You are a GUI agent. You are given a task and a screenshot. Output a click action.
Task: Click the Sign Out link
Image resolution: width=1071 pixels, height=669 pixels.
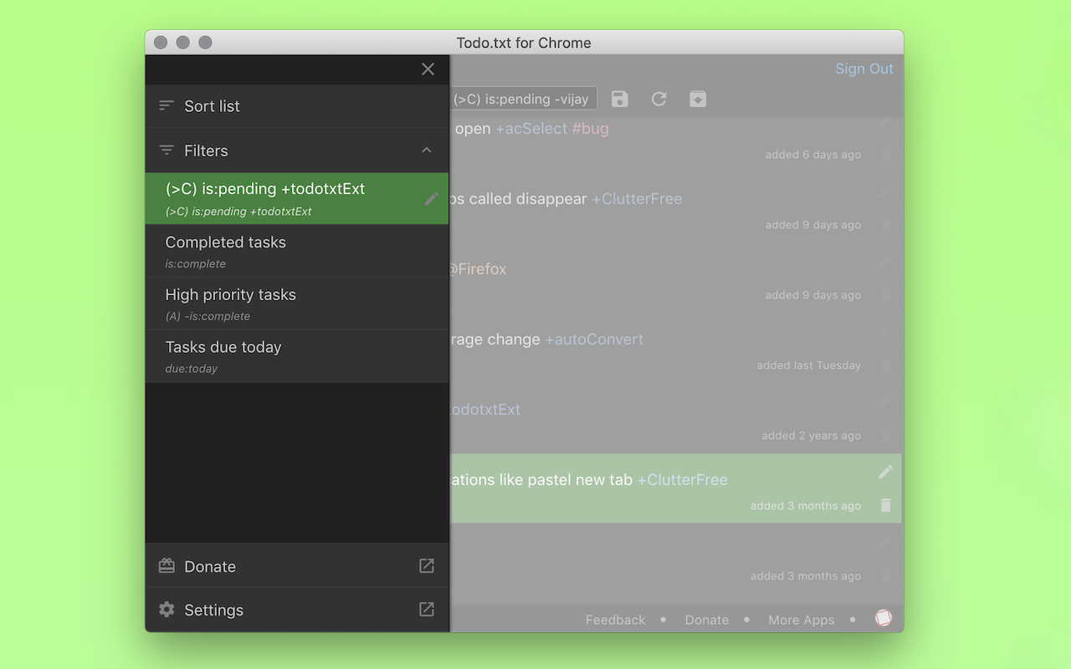click(x=864, y=69)
